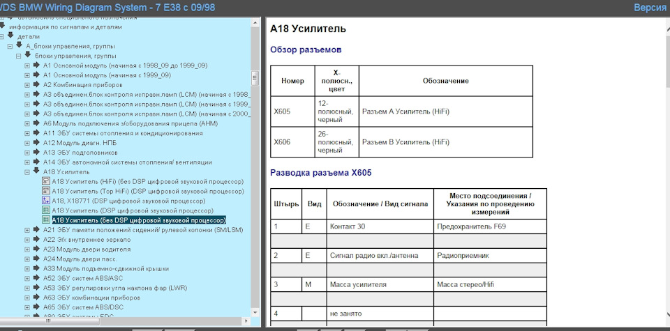
Task: Click arrow icon of A63 ЭБУ комбинации приборов
Action: point(36,298)
